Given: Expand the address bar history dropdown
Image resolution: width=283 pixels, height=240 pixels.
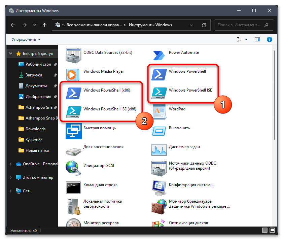Looking at the screenshot, I should coord(191,25).
